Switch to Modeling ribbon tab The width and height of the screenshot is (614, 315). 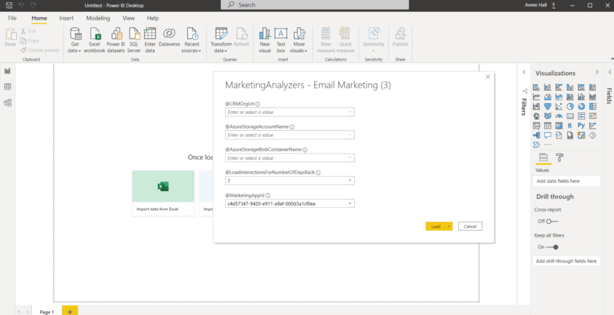pos(98,18)
